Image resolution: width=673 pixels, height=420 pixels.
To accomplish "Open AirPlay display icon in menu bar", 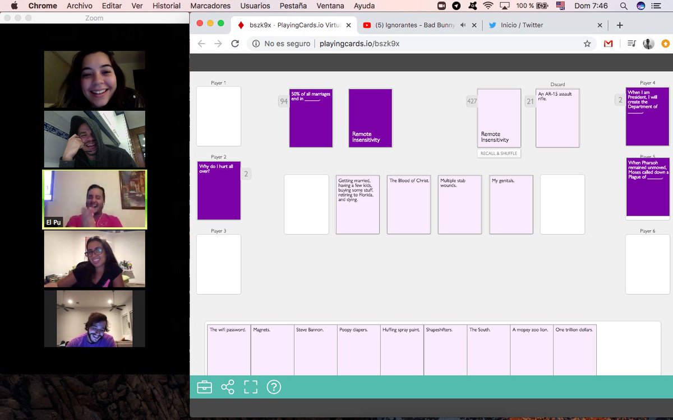I will [505, 6].
